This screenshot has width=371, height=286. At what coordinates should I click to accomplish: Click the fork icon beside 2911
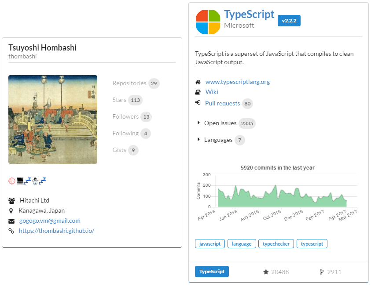pyautogui.click(x=322, y=272)
